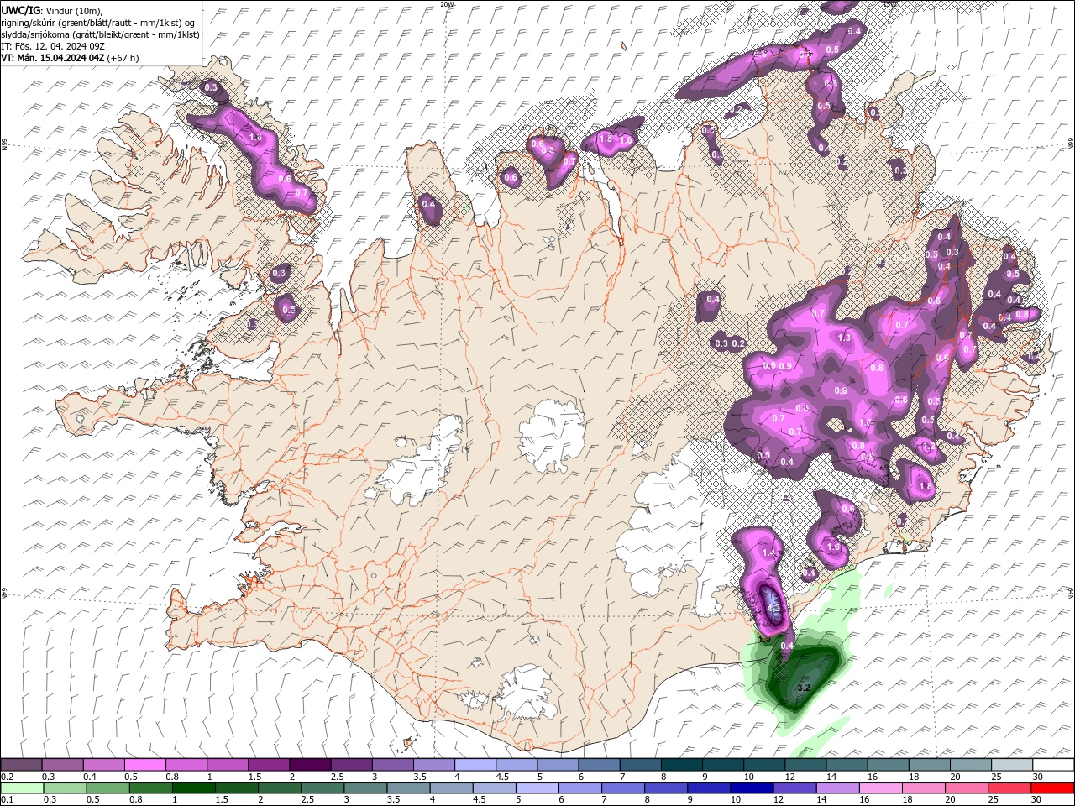Select the 0.3 light green swatch on lower rain scale

point(65,788)
